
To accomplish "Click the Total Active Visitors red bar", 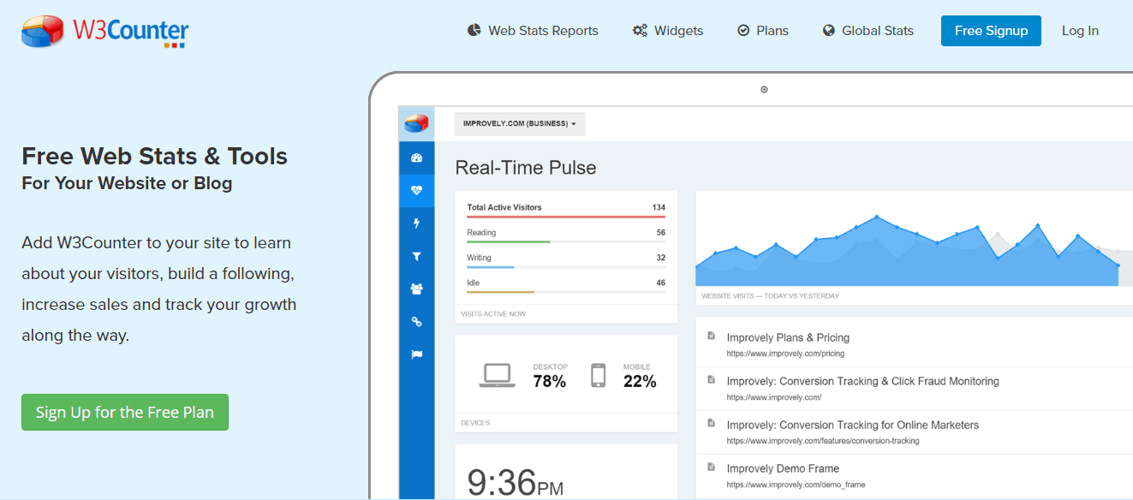I will click(x=566, y=217).
